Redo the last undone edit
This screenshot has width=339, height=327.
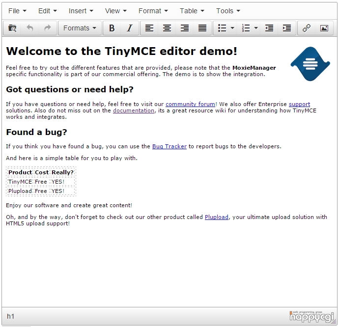[x=48, y=28]
